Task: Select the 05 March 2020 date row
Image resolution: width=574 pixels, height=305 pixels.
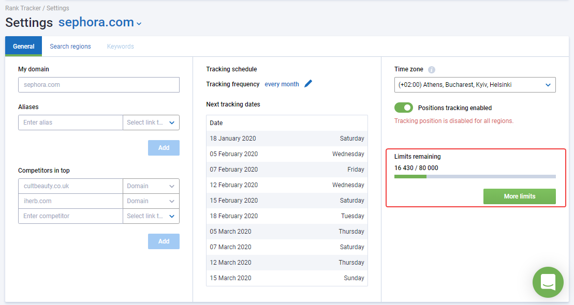Action: pyautogui.click(x=287, y=232)
